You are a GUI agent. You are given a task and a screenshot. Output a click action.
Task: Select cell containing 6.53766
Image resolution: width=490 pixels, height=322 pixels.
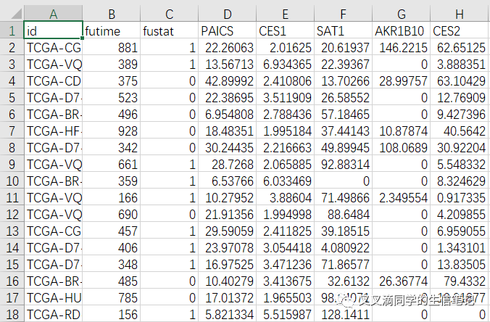[228, 181]
